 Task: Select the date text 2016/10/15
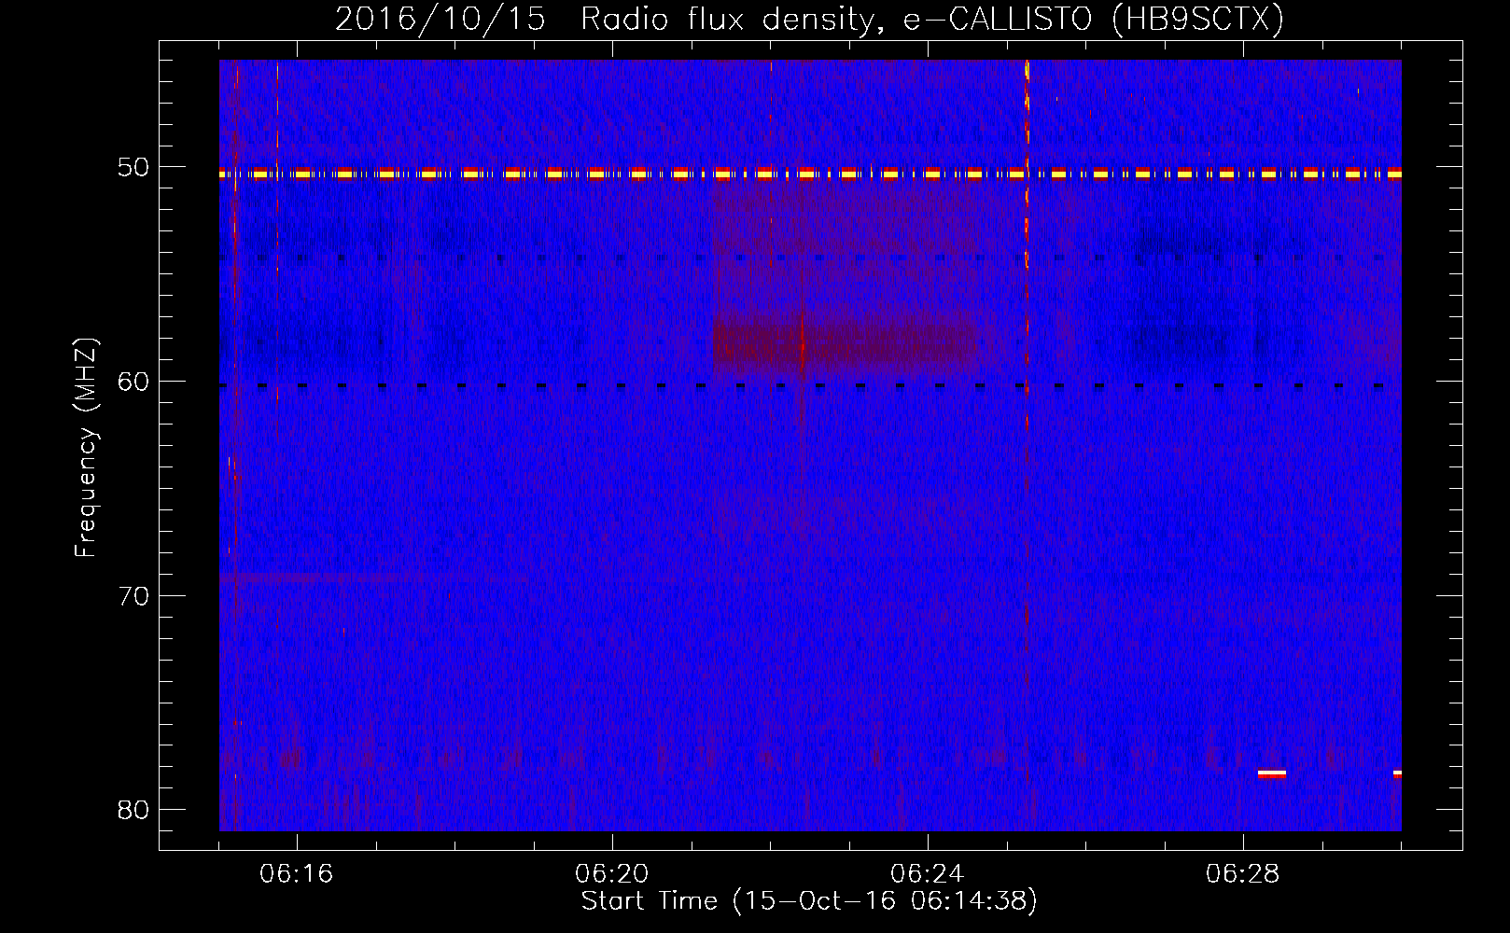click(x=440, y=19)
